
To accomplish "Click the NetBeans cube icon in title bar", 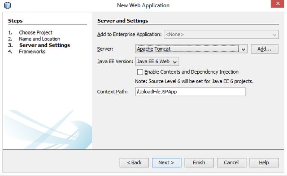I will pos(7,5).
